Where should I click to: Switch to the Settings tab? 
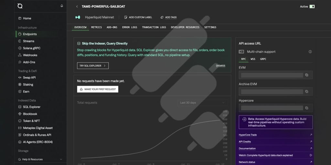210,27
